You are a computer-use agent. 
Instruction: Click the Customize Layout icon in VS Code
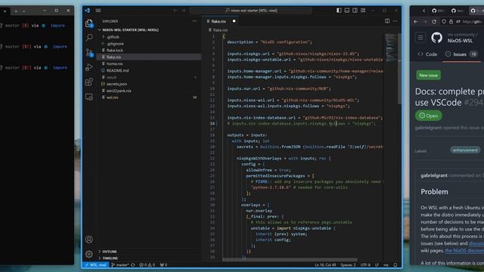pos(363,11)
